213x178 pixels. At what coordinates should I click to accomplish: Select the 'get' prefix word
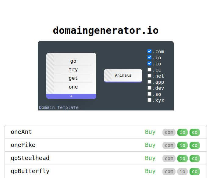tap(73, 78)
